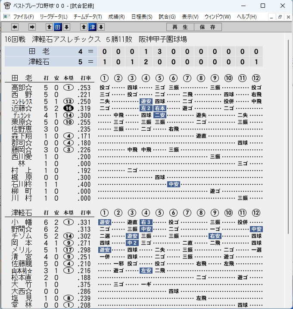Screen dimensions: 293x309
Task: Click down arrow beside the 田 team icon
Action: point(66,27)
